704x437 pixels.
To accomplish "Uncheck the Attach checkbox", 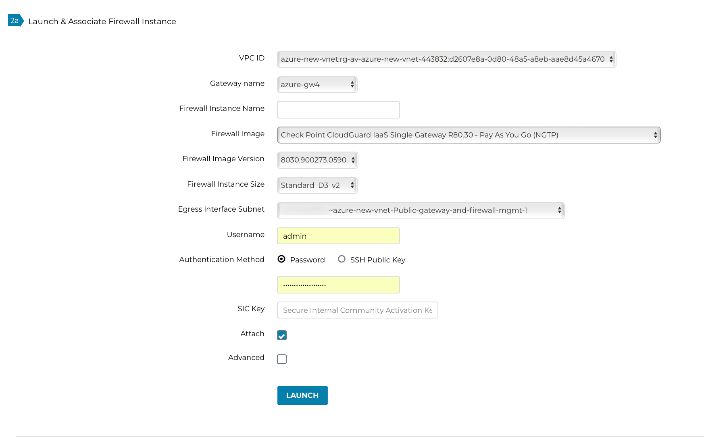I will point(281,335).
